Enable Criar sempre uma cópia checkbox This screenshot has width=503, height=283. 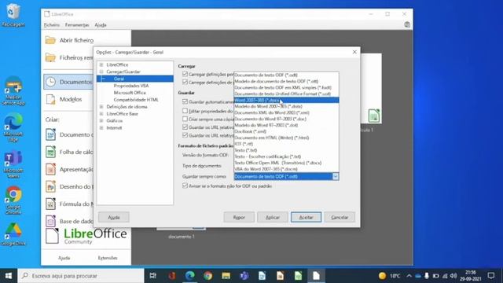pyautogui.click(x=185, y=119)
